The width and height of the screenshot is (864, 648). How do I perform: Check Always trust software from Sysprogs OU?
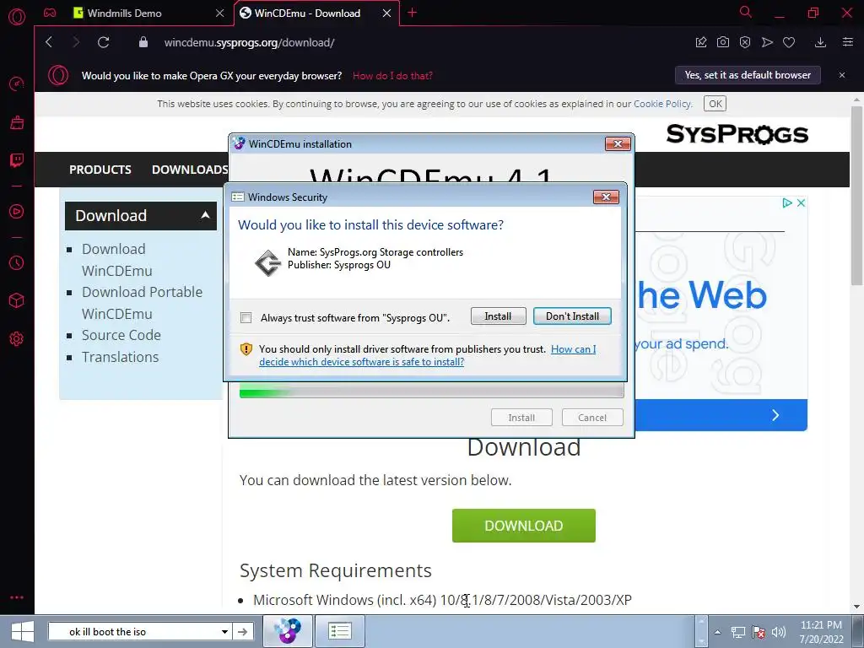[x=246, y=317]
